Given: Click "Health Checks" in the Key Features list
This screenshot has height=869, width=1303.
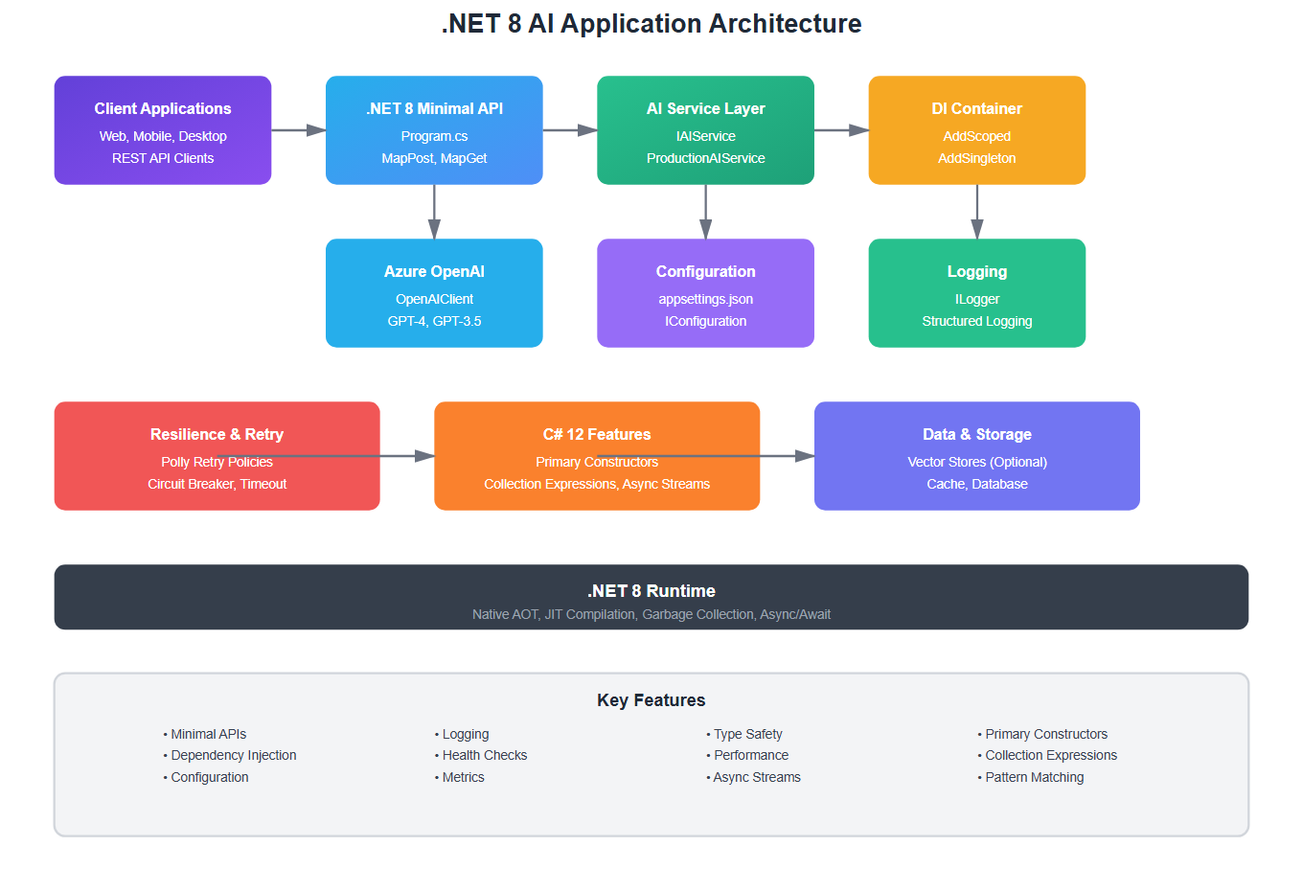Looking at the screenshot, I should tap(484, 755).
